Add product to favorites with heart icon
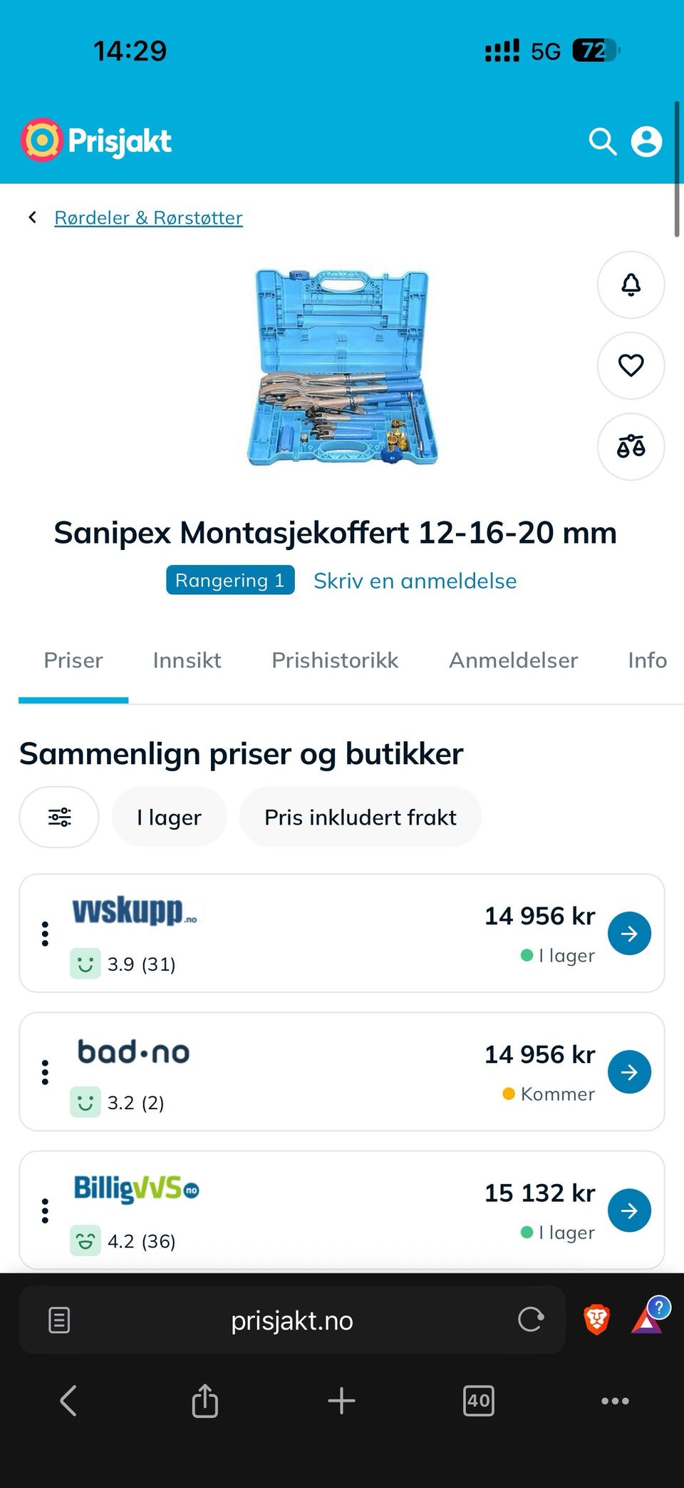This screenshot has height=1488, width=684. click(x=631, y=365)
